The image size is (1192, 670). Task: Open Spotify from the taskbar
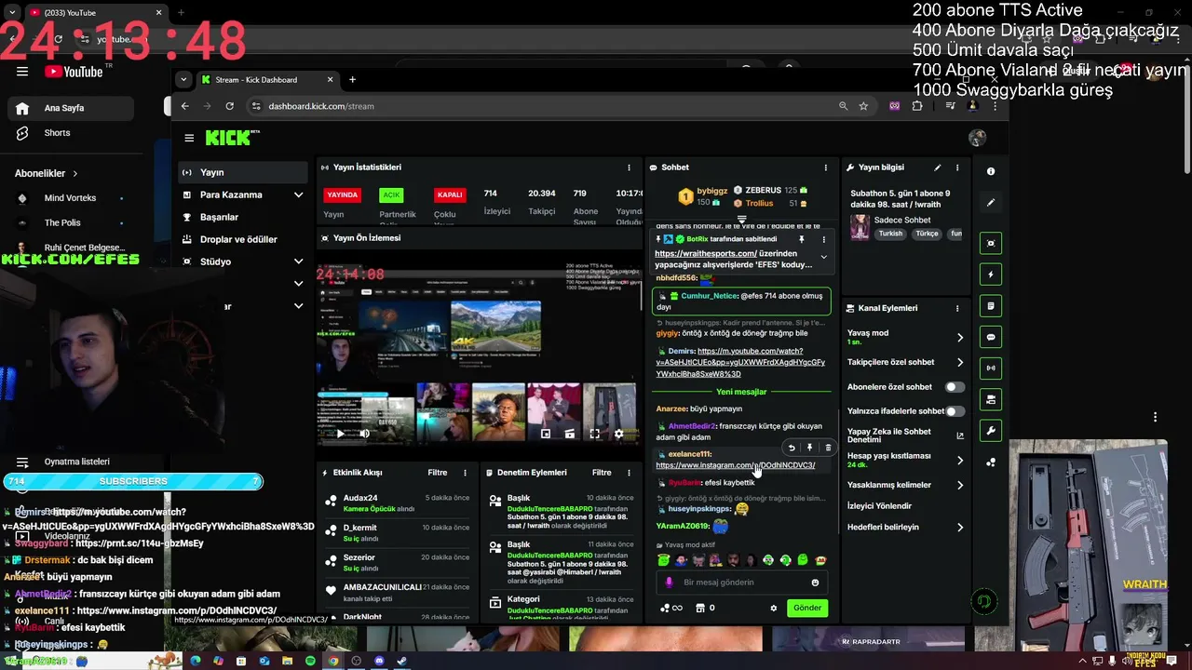pyautogui.click(x=310, y=661)
